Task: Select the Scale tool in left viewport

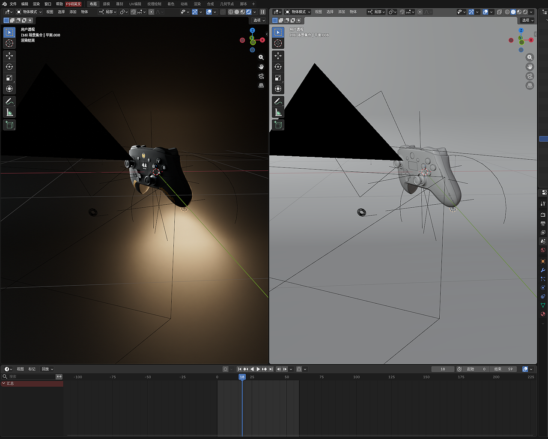Action: pyautogui.click(x=9, y=78)
